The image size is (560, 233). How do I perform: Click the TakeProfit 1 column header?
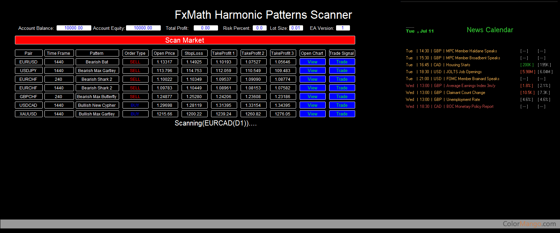point(224,53)
